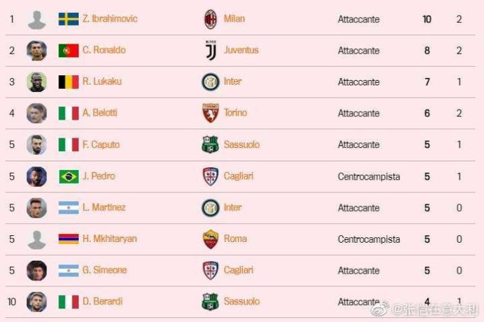The height and width of the screenshot is (322, 484).
Task: Open the Cagliari link in Simeone's row
Action: click(239, 270)
